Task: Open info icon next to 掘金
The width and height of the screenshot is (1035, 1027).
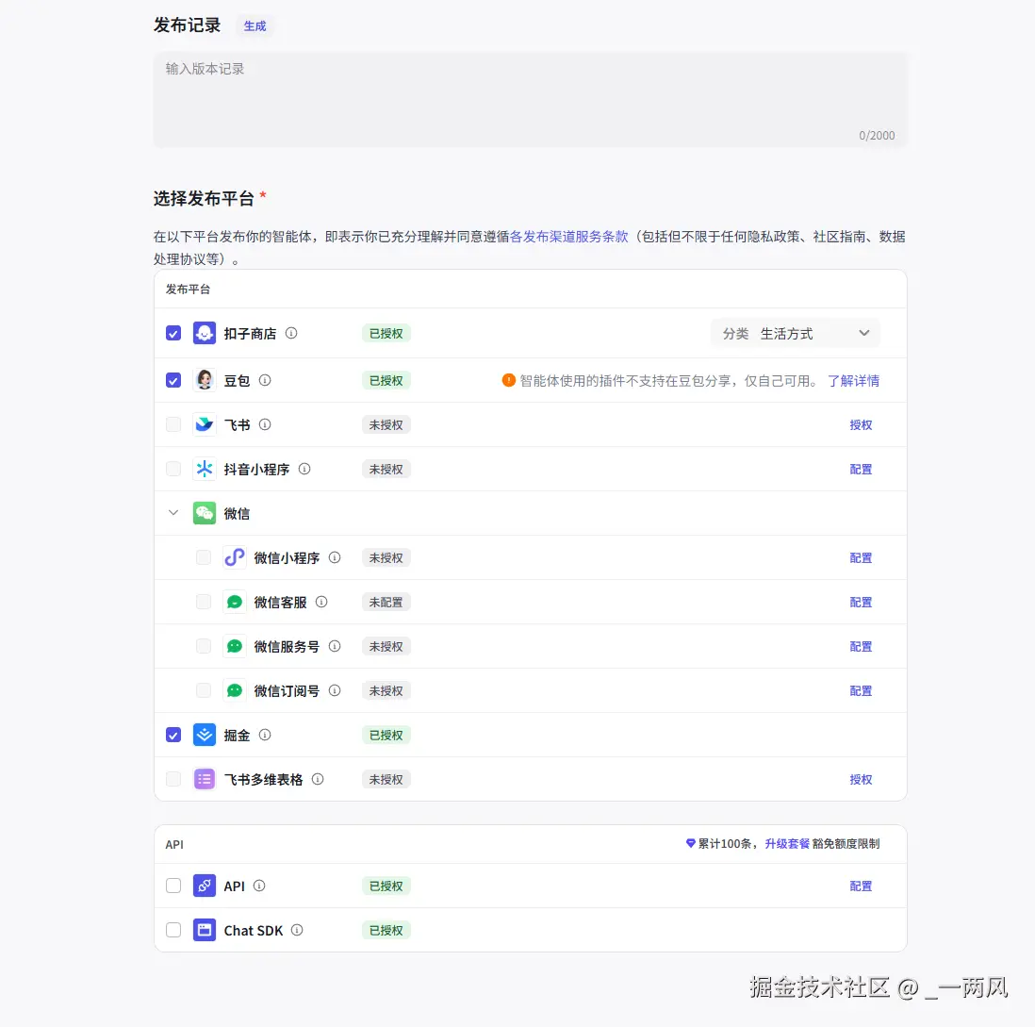Action: 265,735
